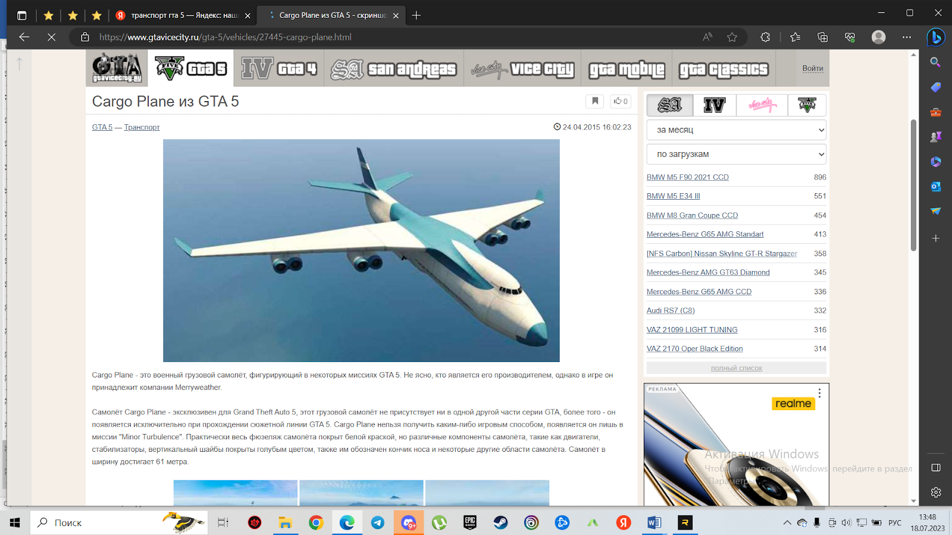
Task: Open the 'VAZ 2170 Oper Black Edition' link
Action: click(x=695, y=349)
